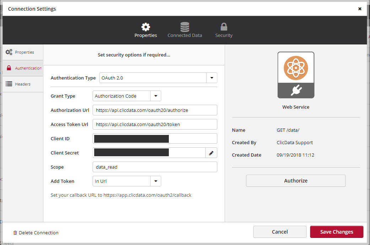Click the trash icon for Delete Connection

click(15, 233)
